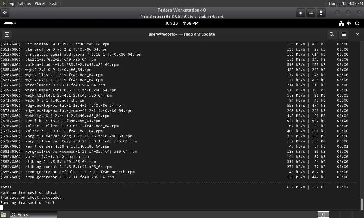The image size is (364, 218).
Task: Click the terminal title user@fedora:~ — sudo dnf update
Action: [182, 34]
